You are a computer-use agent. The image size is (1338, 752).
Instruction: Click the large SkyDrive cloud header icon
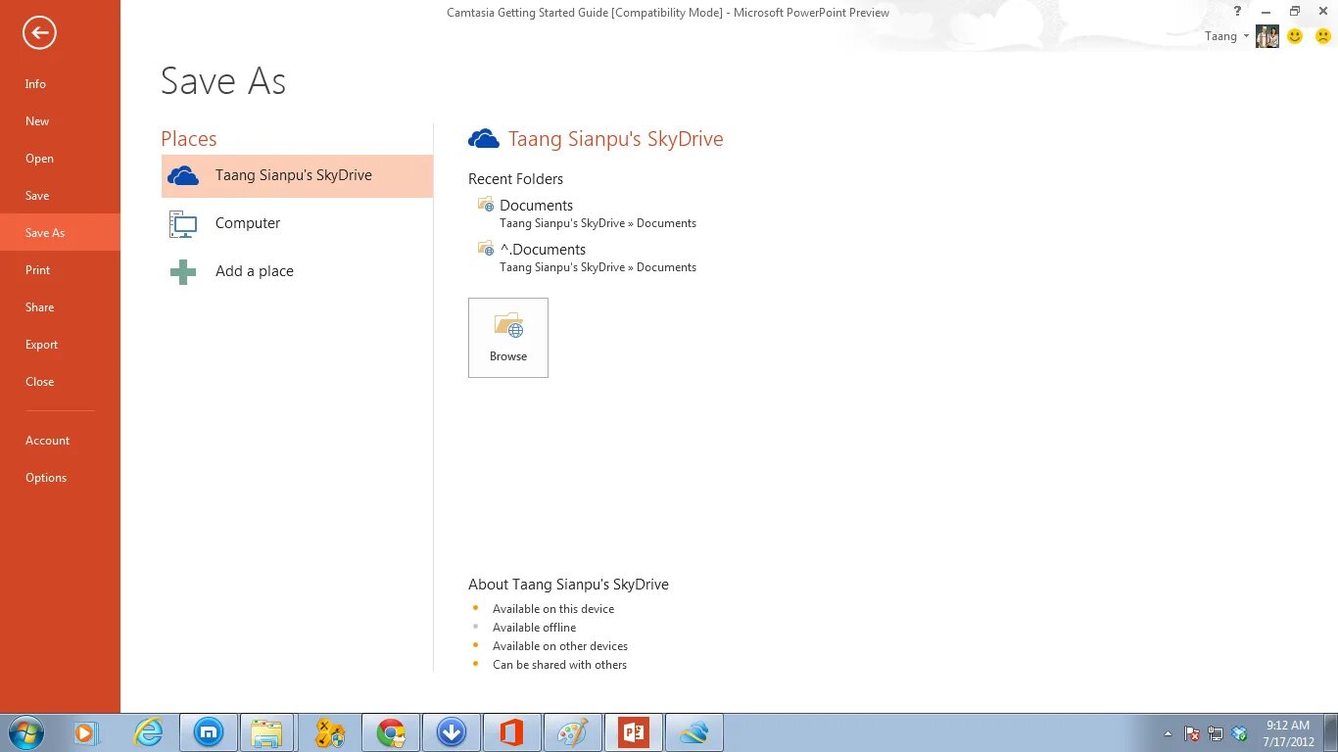tap(484, 139)
